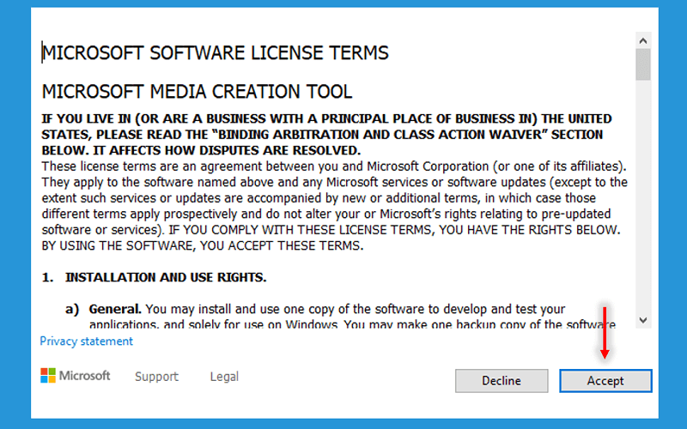
Task: Click the heading "MICROSOFT SOFTWARE LICENSE TERMS"
Action: coord(216,53)
